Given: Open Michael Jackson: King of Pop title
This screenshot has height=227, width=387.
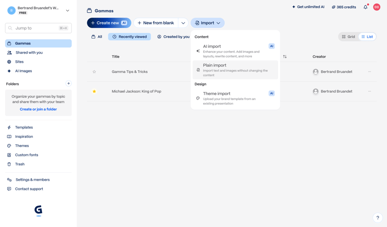Looking at the screenshot, I should click(136, 91).
